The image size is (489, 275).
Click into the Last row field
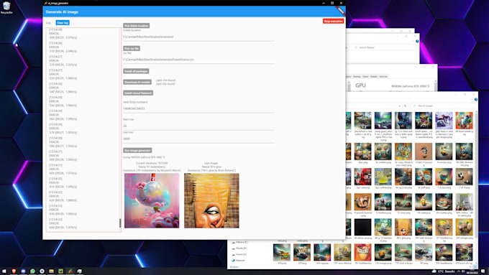[198, 139]
